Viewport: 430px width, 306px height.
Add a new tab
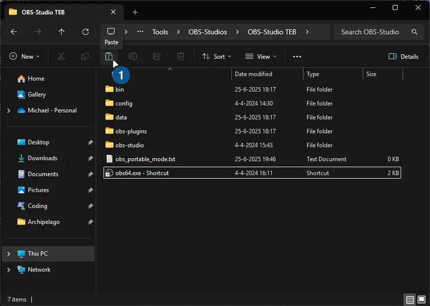(x=135, y=12)
